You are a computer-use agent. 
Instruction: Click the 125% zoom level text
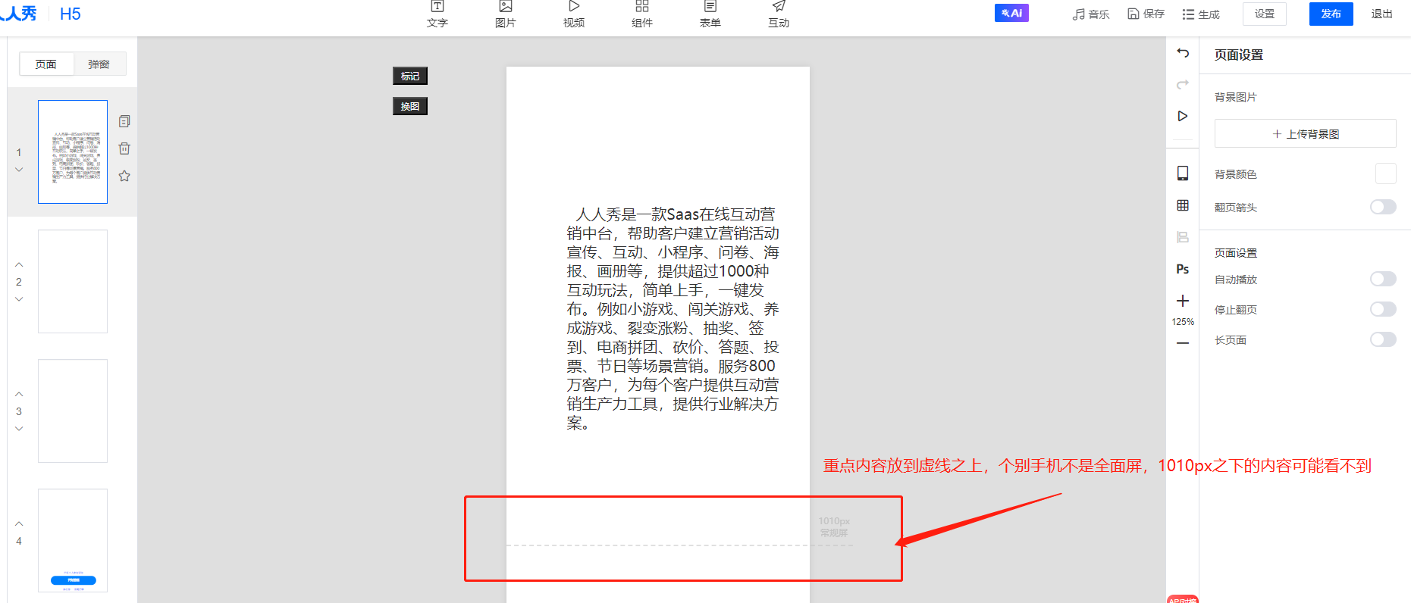1183,322
